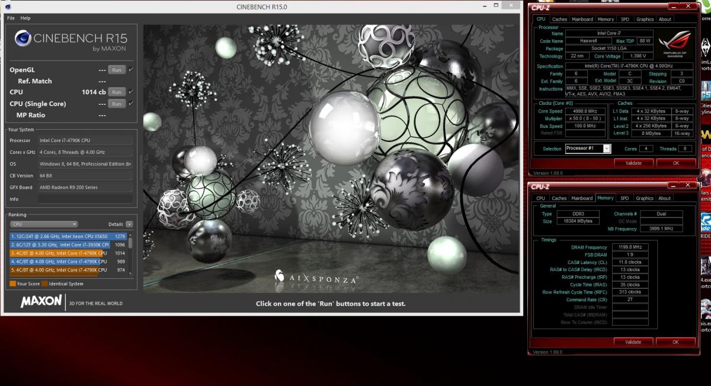Switch to Mainboard tab in upper CPU-Z

[582, 20]
